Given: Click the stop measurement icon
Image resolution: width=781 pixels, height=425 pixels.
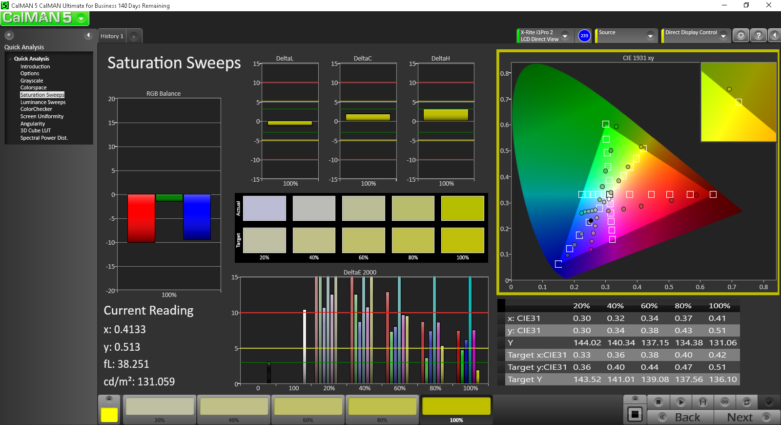Looking at the screenshot, I should pos(658,402).
